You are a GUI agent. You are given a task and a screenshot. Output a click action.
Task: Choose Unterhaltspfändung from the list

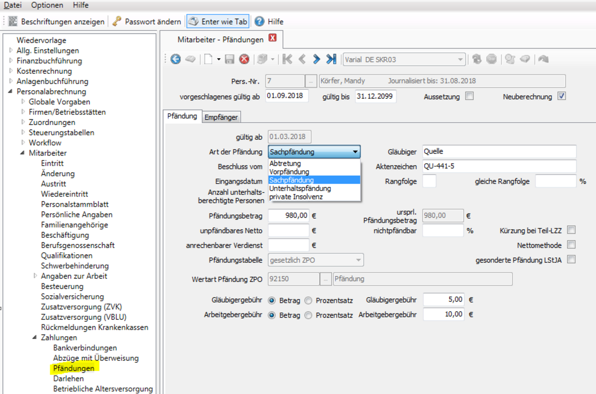314,189
